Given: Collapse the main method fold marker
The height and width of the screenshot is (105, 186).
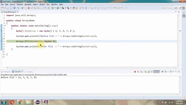Looking at the screenshot, I should 5,26.
